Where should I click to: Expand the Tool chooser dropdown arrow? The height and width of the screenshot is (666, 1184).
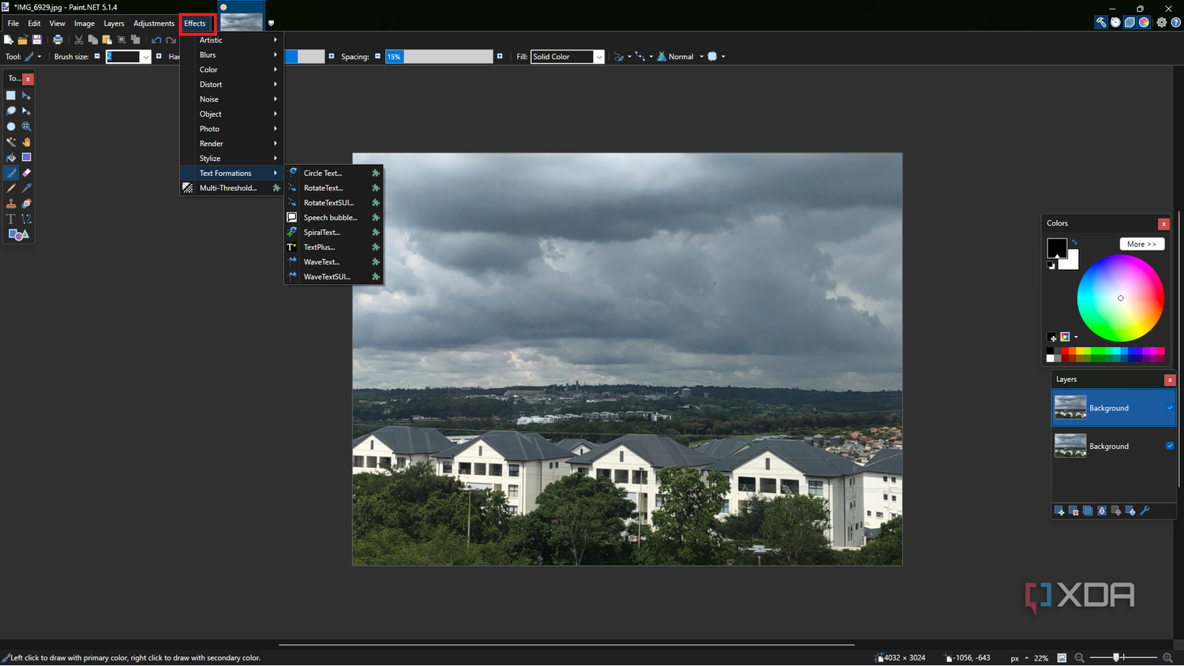click(39, 57)
